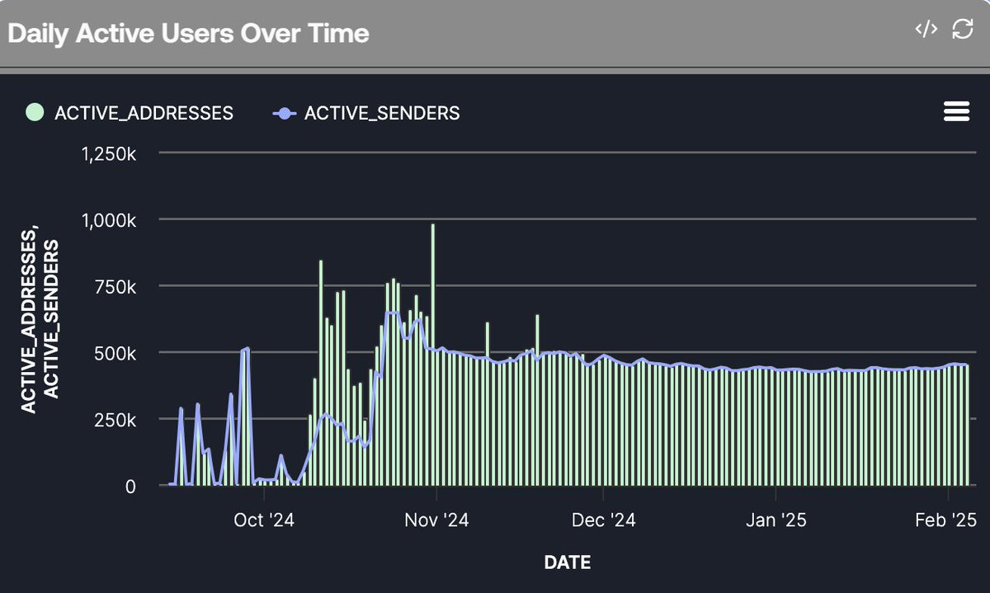Click the Jan '25 x-axis label
This screenshot has height=593, width=990.
775,520
